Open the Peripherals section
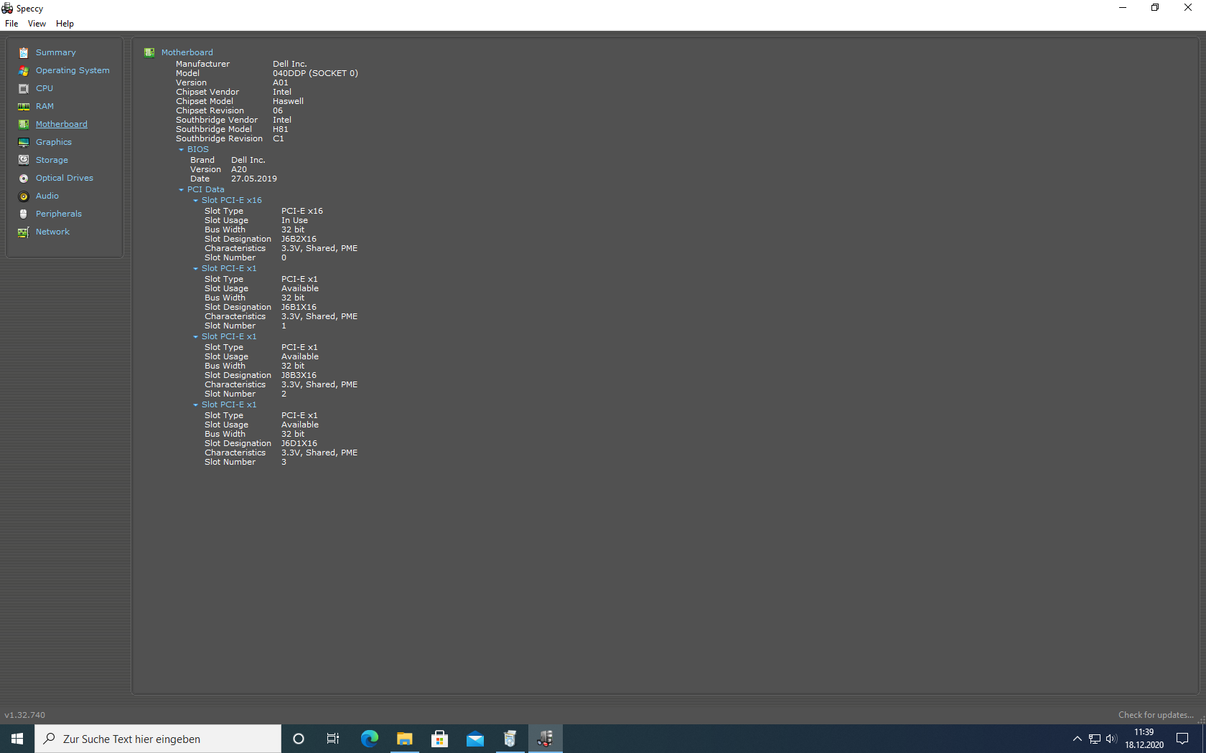Viewport: 1206px width, 753px height. (x=59, y=214)
